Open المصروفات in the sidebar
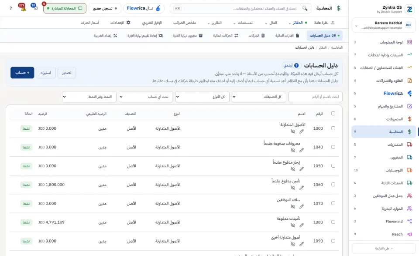The width and height of the screenshot is (419, 256). (x=384, y=119)
